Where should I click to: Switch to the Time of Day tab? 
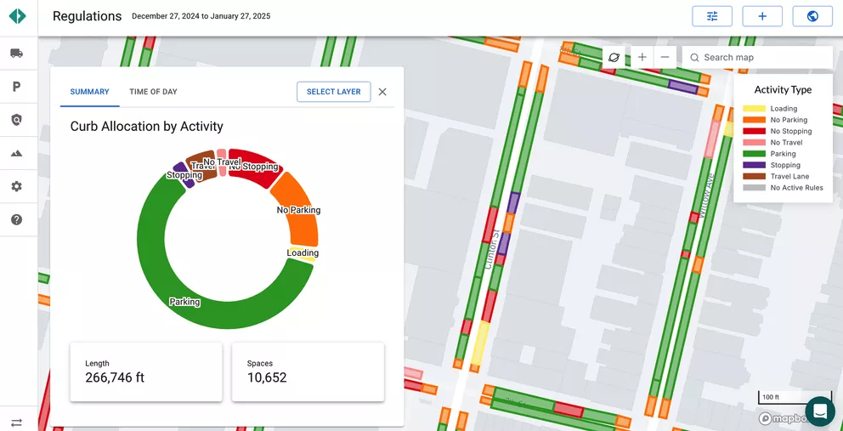pyautogui.click(x=153, y=92)
